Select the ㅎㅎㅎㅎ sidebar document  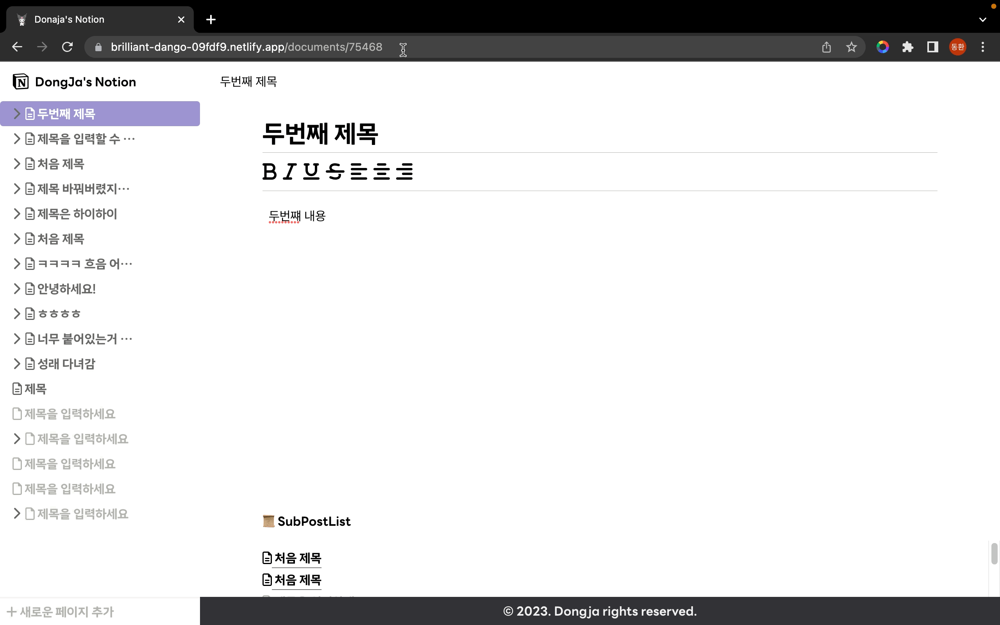[x=59, y=314]
